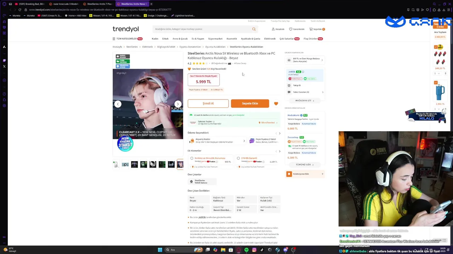Open Spotify from the taskbar
The width and height of the screenshot is (453, 254).
246,250
